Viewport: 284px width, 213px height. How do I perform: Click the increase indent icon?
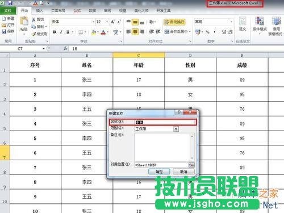tap(158, 32)
